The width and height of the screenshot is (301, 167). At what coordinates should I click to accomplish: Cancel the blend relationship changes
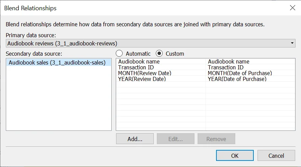point(276,155)
